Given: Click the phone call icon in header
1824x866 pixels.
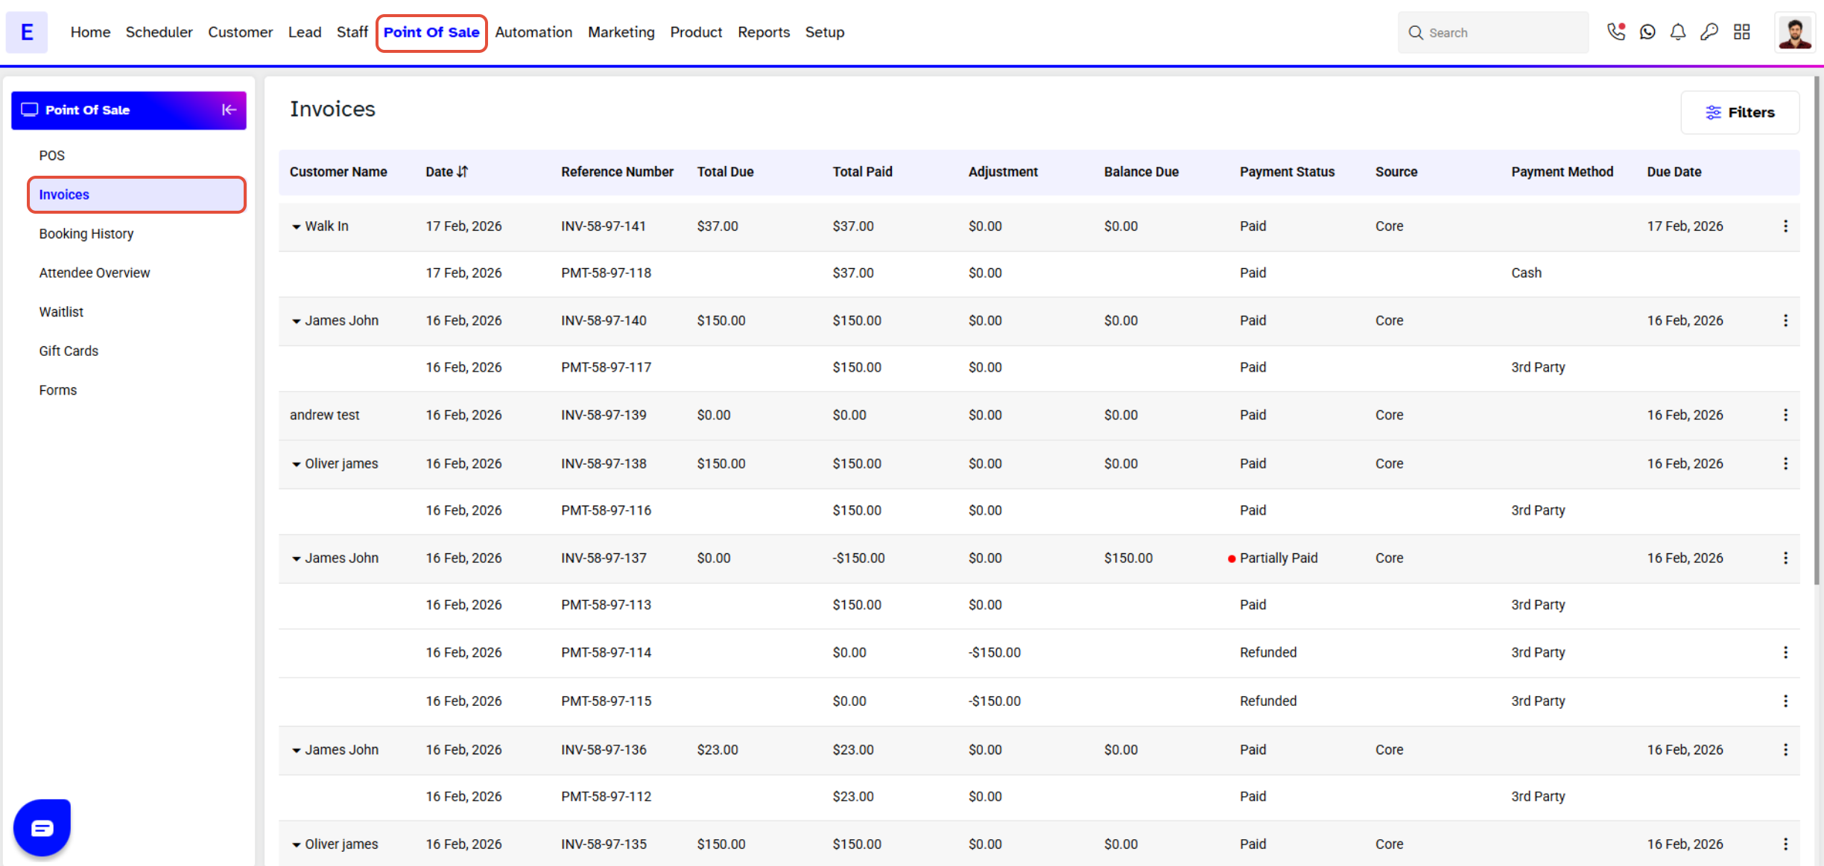Looking at the screenshot, I should tap(1615, 32).
